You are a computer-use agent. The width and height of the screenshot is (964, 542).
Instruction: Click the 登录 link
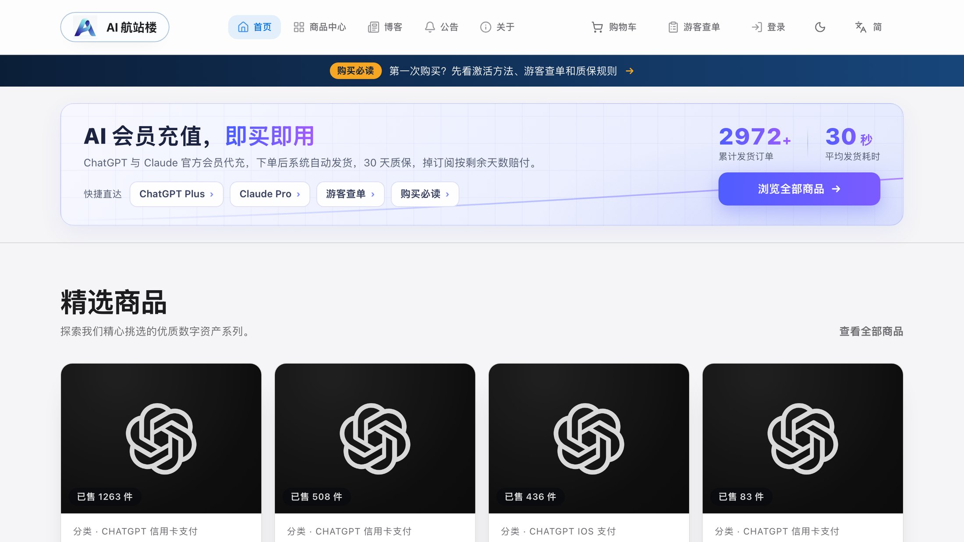point(768,27)
